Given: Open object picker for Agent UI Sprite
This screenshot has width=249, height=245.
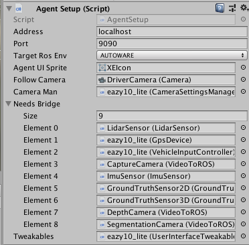Looking at the screenshot, I should point(243,68).
